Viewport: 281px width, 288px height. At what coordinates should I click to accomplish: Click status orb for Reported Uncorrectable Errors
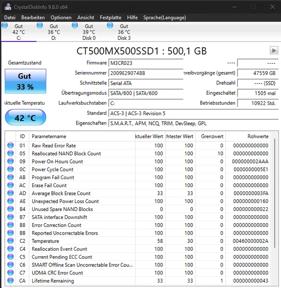tap(11, 233)
